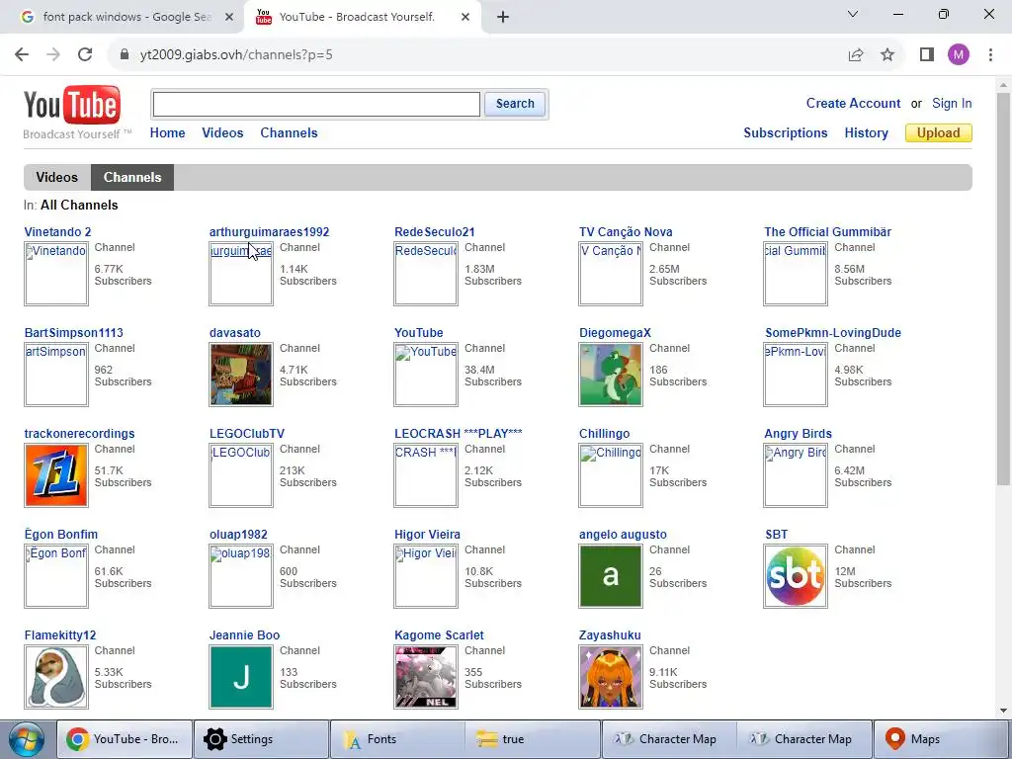Open LEOCRASH ***PLAY*** channel link
Viewport: 1012px width, 759px height.
tap(459, 434)
